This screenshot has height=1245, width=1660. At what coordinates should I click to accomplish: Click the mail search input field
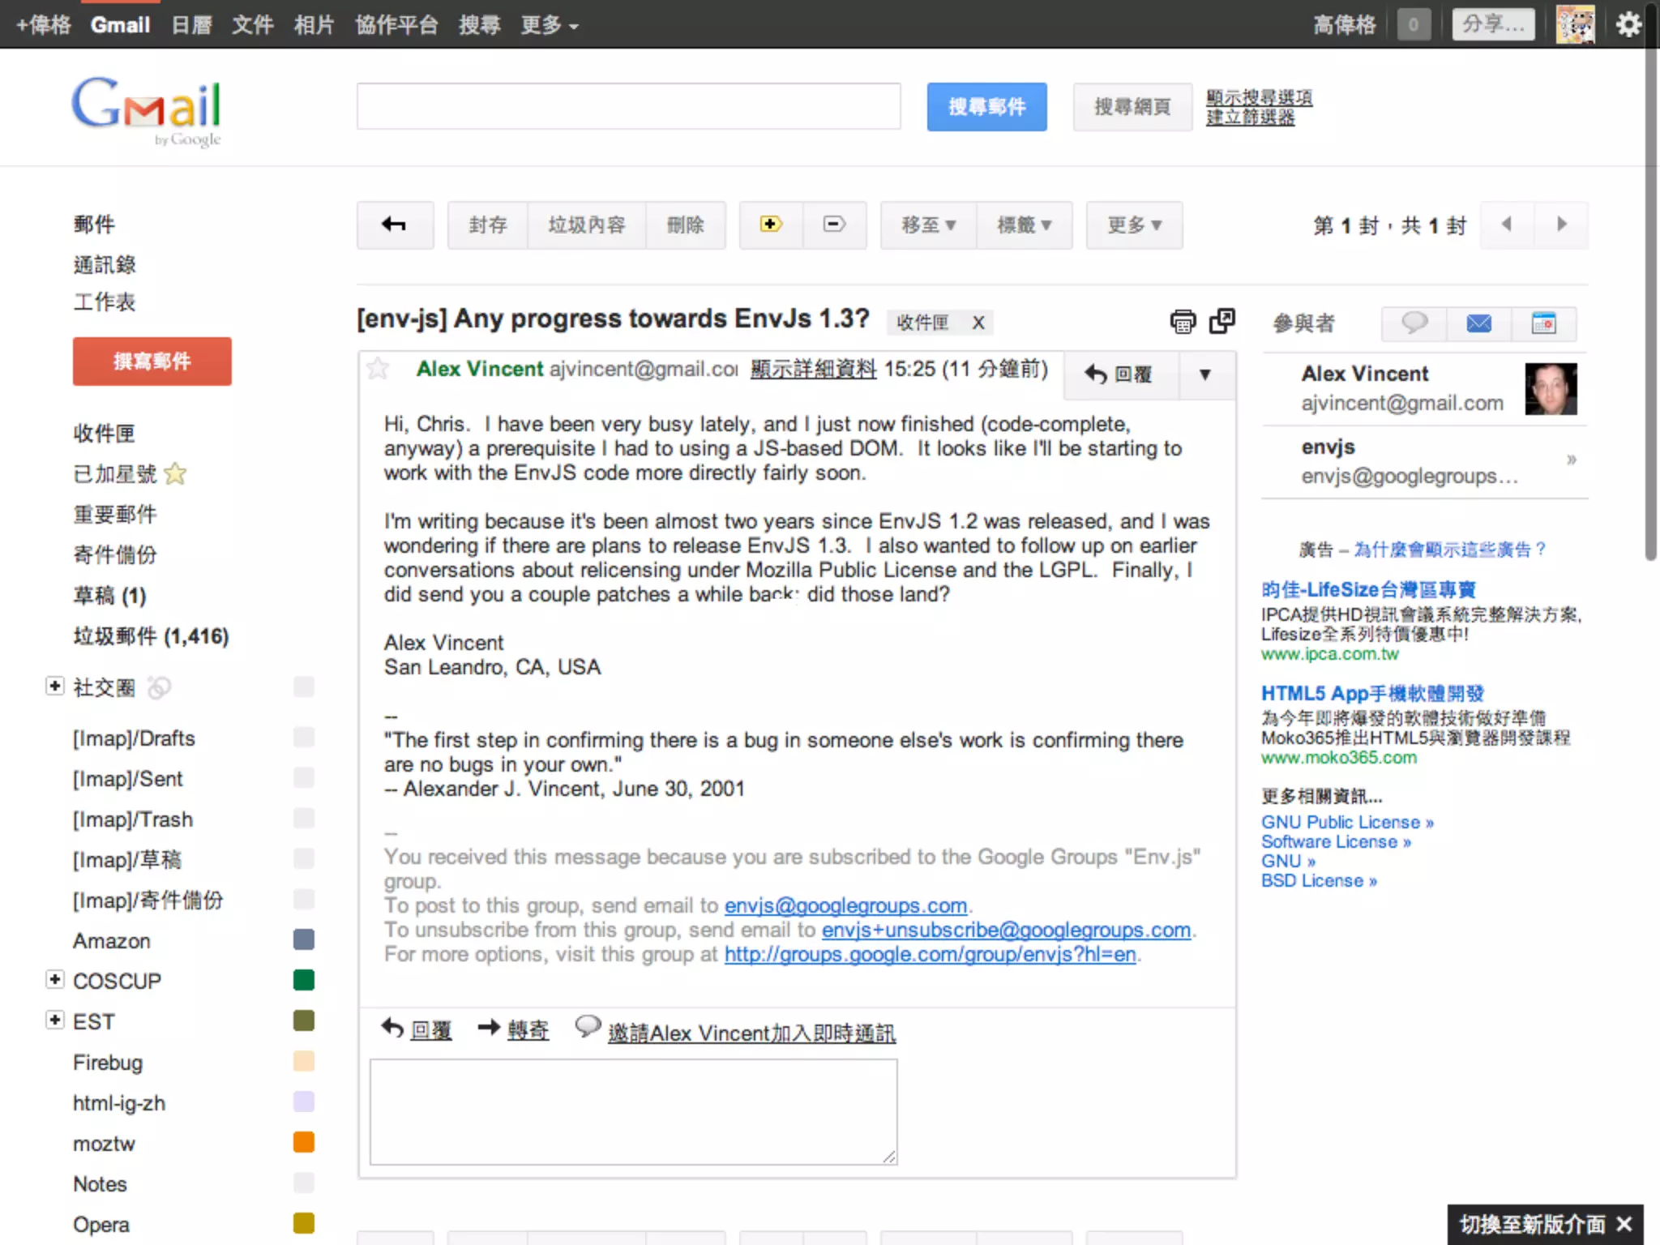coord(628,106)
